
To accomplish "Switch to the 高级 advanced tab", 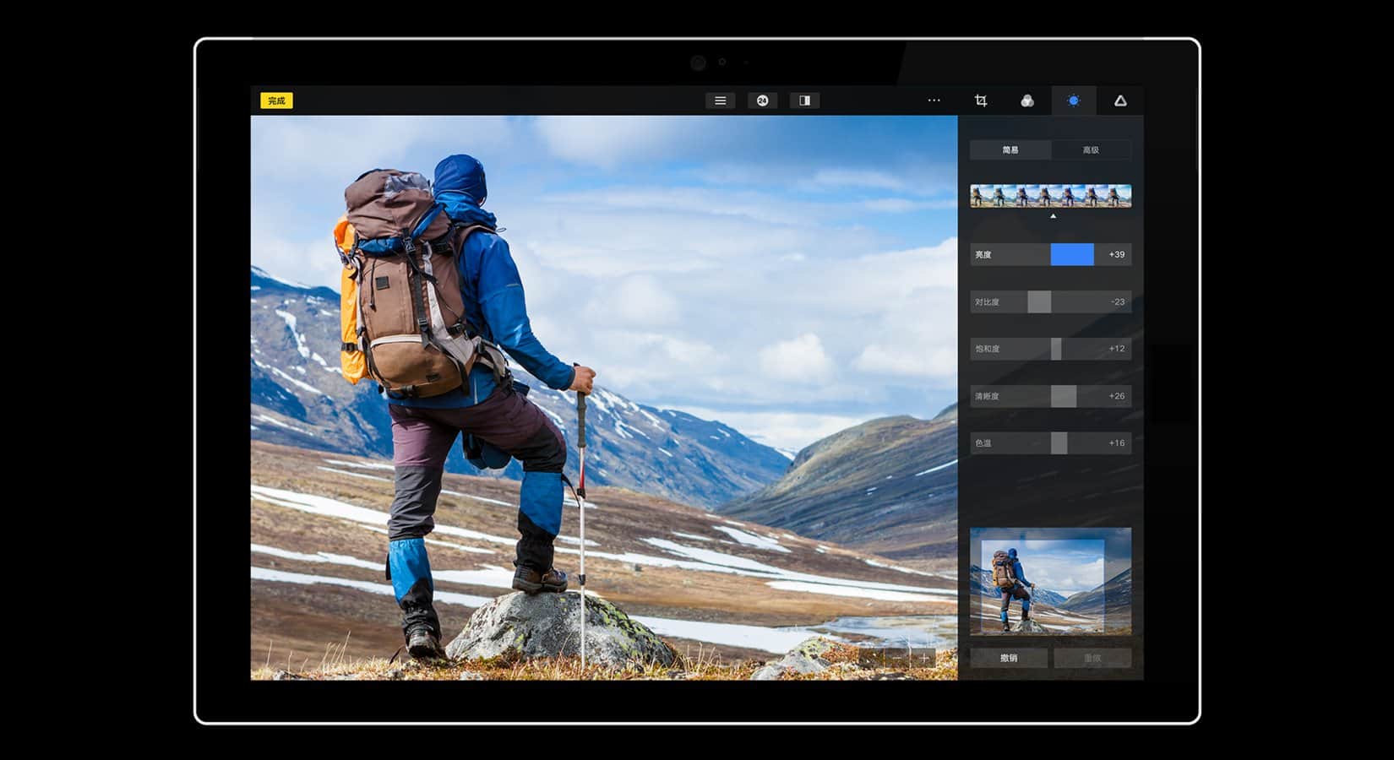I will (1091, 150).
